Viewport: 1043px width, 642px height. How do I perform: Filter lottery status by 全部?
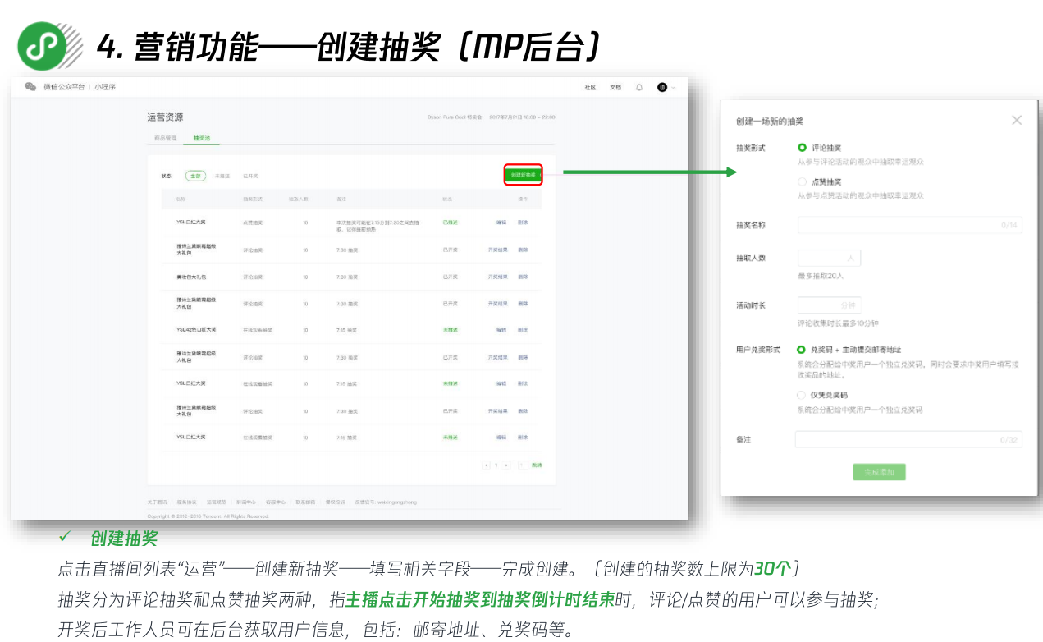pos(195,176)
